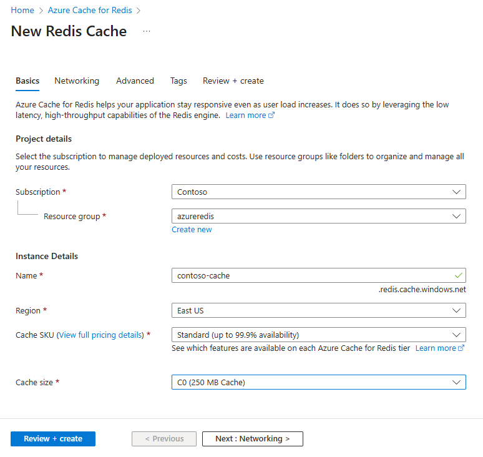Click the Resource group field label

(72, 217)
